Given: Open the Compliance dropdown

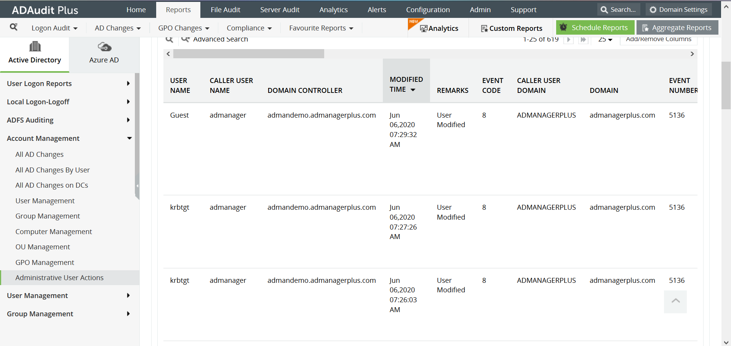Looking at the screenshot, I should pos(249,28).
